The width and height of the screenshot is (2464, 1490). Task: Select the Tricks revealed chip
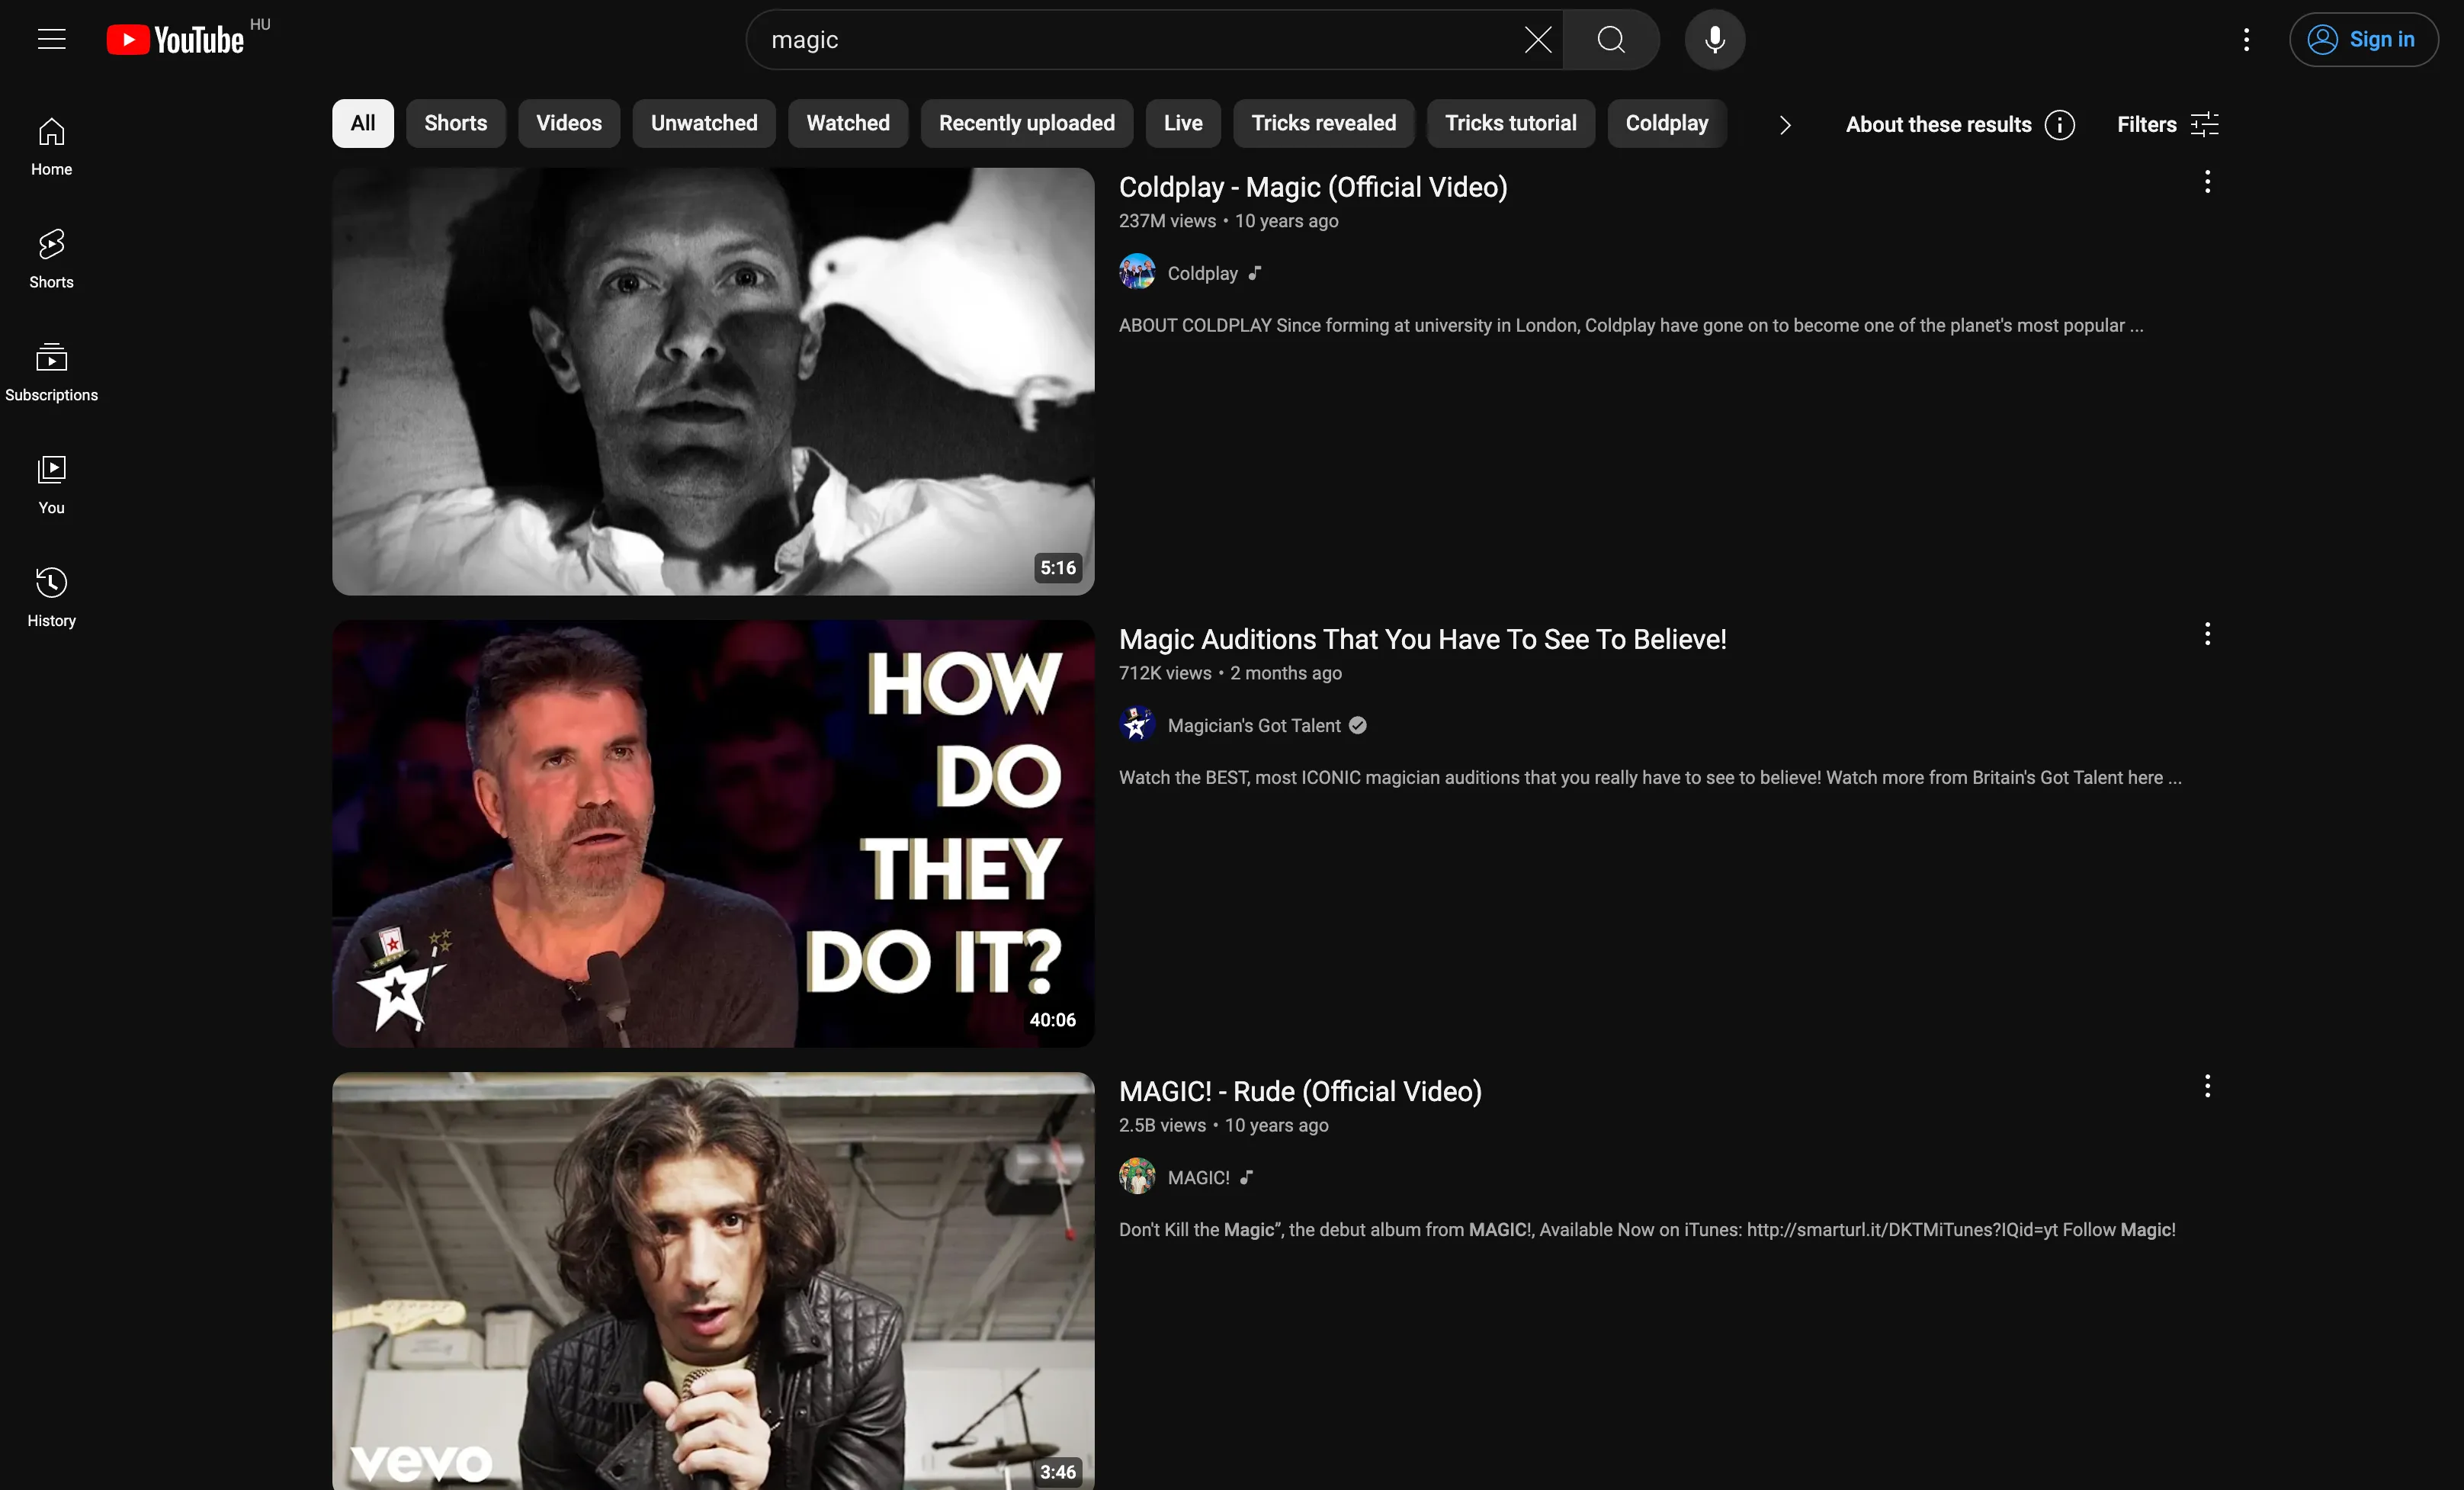click(x=1323, y=123)
